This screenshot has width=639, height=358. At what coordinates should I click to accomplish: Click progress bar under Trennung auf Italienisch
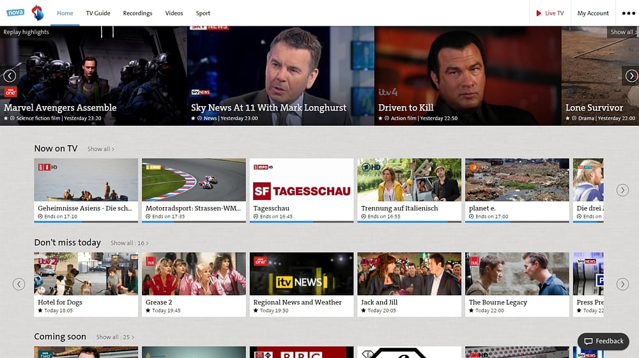click(x=410, y=222)
